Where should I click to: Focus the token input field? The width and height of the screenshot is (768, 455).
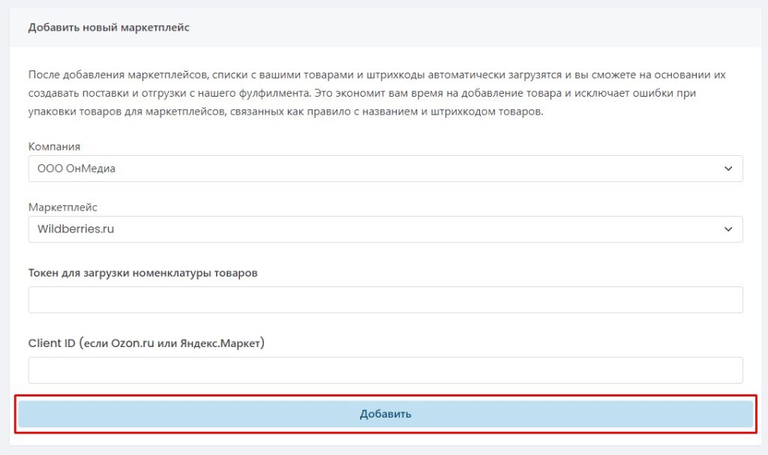(385, 299)
